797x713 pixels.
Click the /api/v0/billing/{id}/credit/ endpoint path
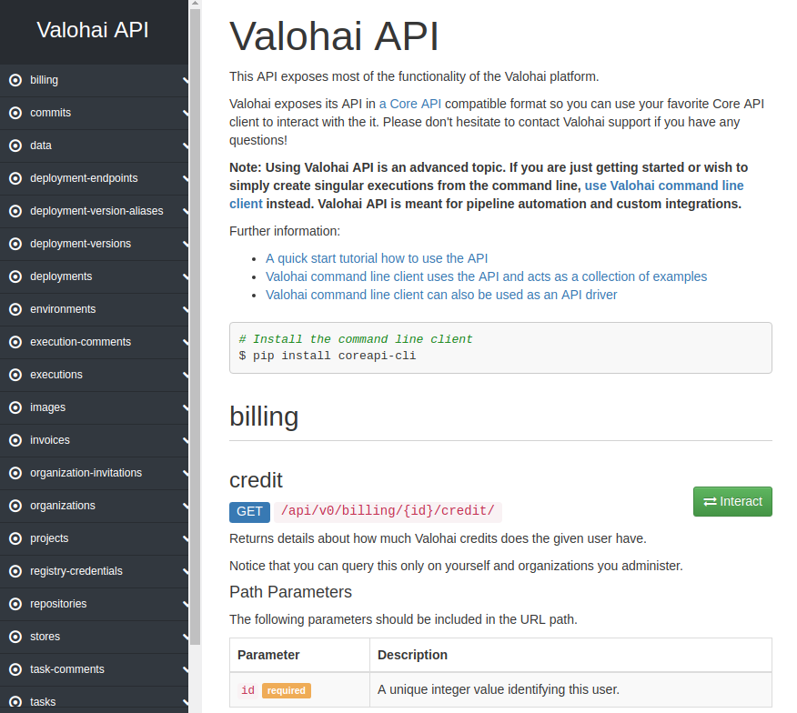click(x=388, y=511)
